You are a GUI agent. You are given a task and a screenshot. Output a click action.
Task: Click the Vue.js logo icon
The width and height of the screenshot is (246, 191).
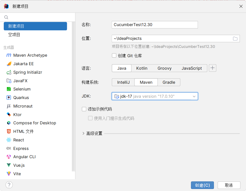(x=9, y=165)
